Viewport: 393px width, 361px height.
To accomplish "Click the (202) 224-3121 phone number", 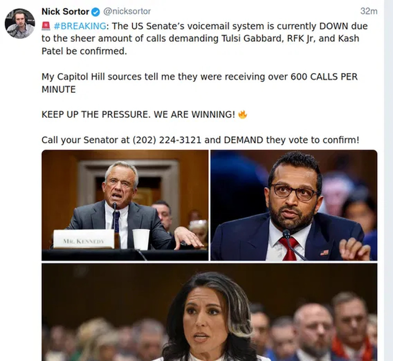I will click(167, 140).
